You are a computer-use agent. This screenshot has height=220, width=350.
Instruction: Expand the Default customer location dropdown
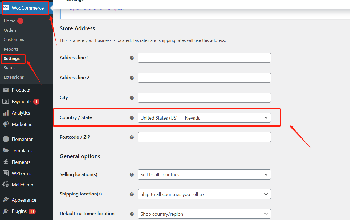[204, 214]
